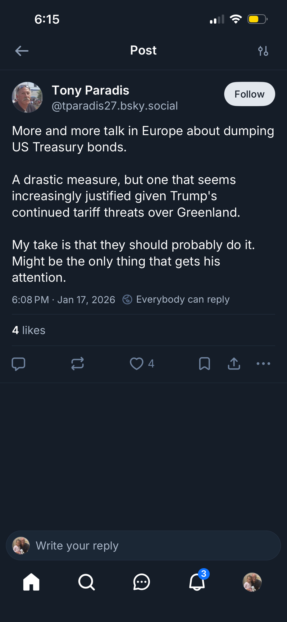Tap the reply speech bubble icon
287x622 pixels.
coord(18,364)
